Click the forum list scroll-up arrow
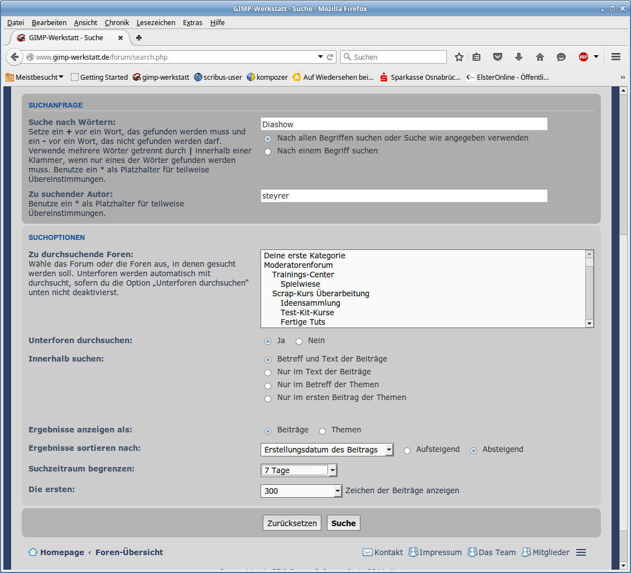 589,254
